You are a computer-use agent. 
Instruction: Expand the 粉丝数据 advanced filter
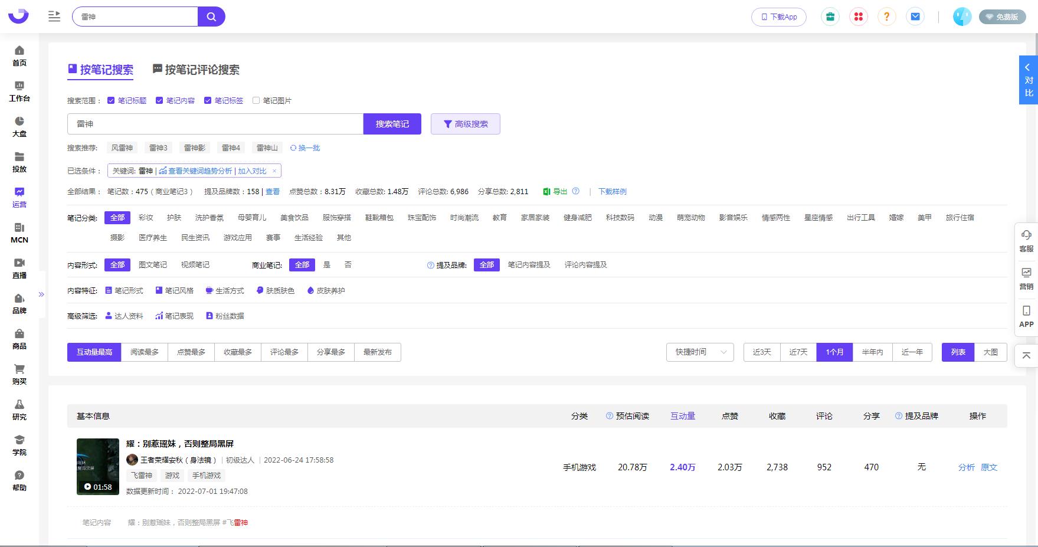(225, 316)
